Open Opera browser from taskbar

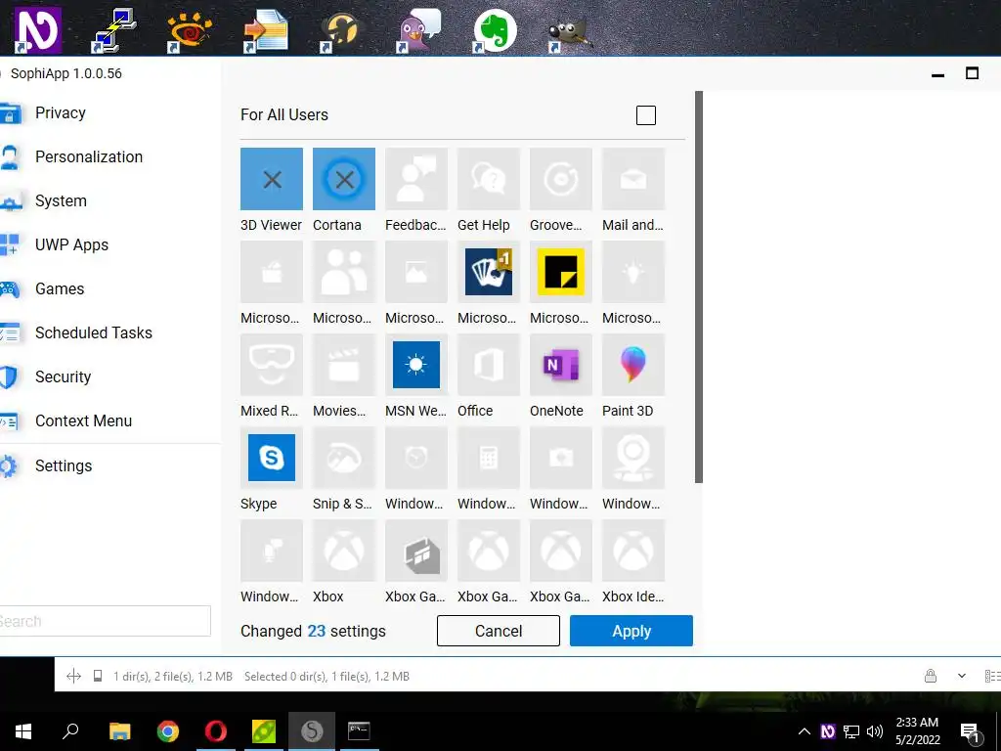click(216, 731)
